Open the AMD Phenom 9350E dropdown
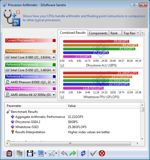This screenshot has height=160, width=150. (30, 82)
